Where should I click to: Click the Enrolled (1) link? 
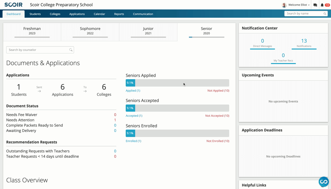pos(133,141)
